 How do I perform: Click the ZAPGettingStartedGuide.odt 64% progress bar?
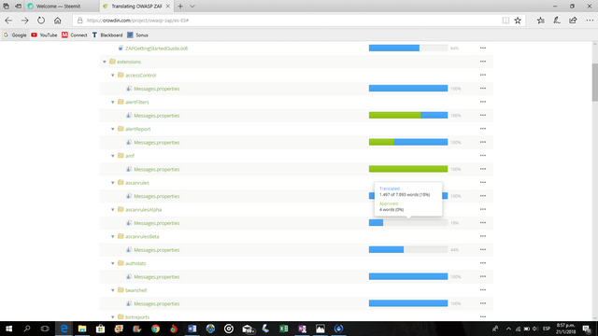pos(408,48)
